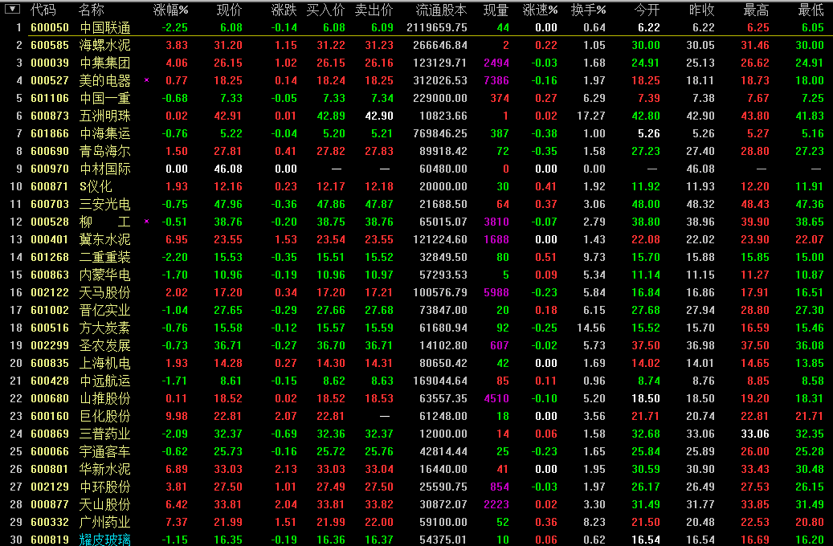Image resolution: width=833 pixels, height=546 pixels.
Task: Click stock code 600160
Action: [50, 416]
